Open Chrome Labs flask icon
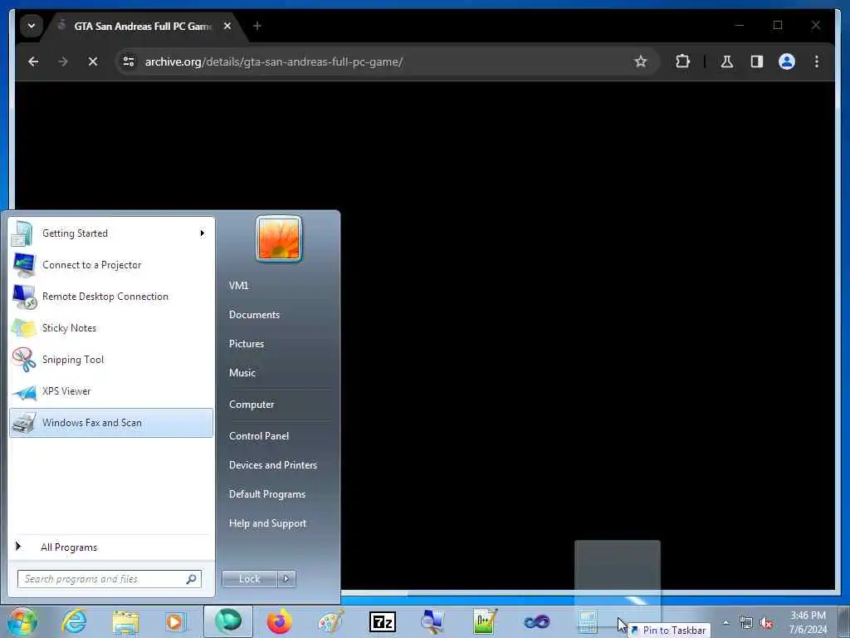 [727, 61]
